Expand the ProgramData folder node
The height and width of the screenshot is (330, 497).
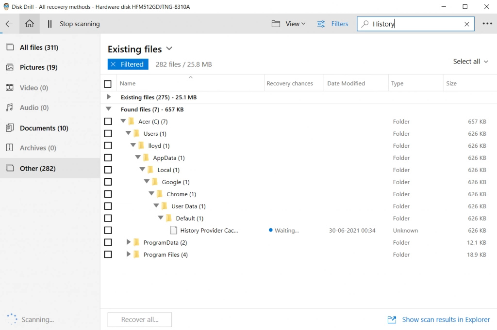(128, 242)
